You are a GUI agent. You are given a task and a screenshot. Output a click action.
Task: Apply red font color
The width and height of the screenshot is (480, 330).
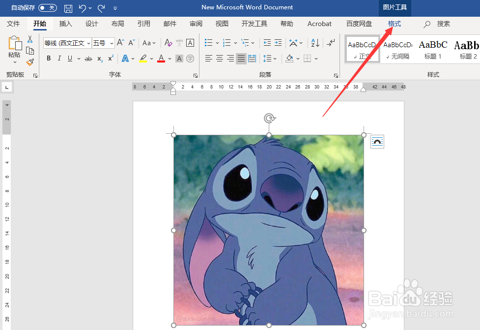[x=161, y=58]
